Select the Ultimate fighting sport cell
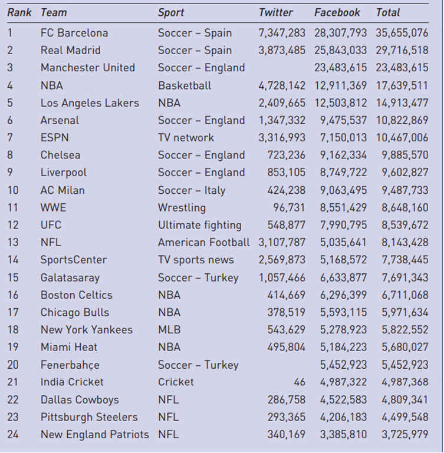The height and width of the screenshot is (453, 444). (x=199, y=225)
